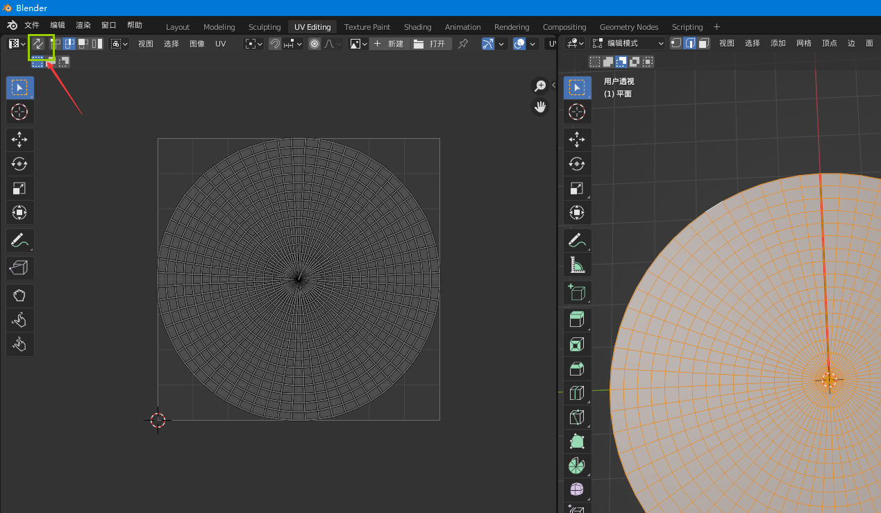Enable UV edge select mode
This screenshot has height=513, width=881.
[x=70, y=44]
